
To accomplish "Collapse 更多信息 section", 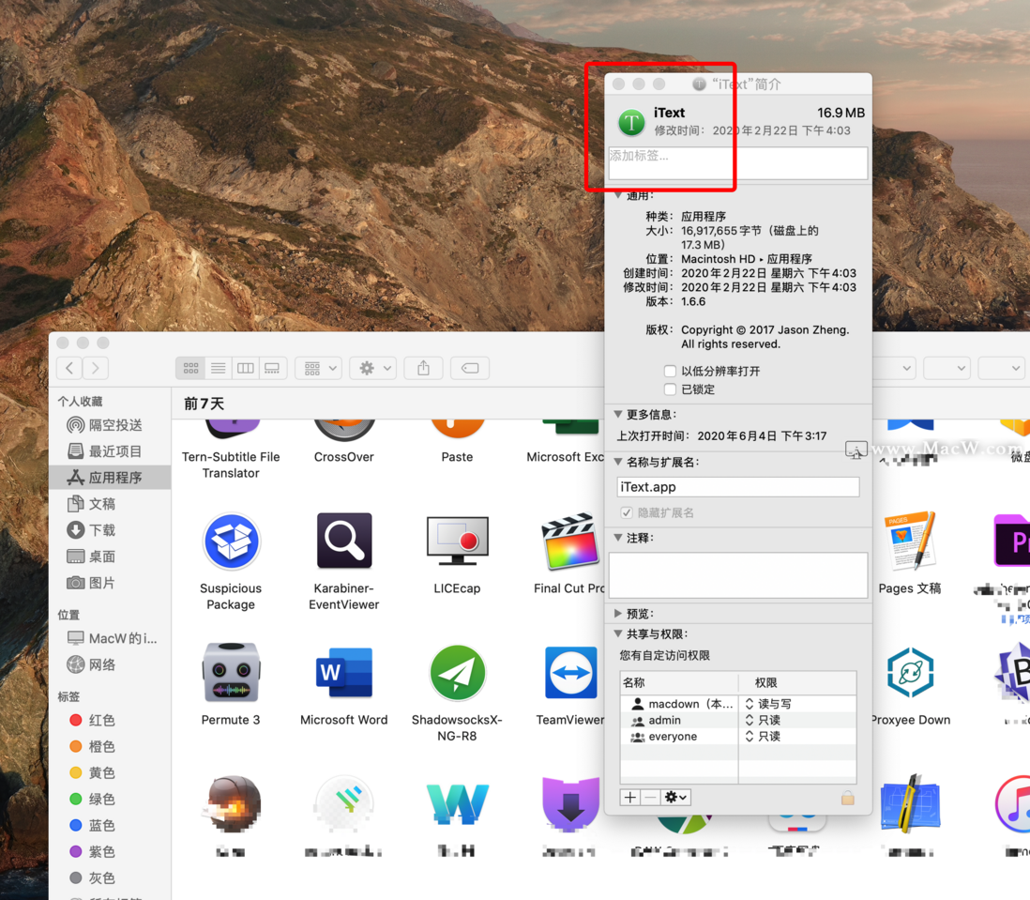I will tap(617, 414).
